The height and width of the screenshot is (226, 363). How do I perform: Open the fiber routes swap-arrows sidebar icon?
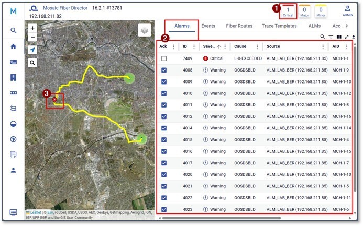click(14, 108)
